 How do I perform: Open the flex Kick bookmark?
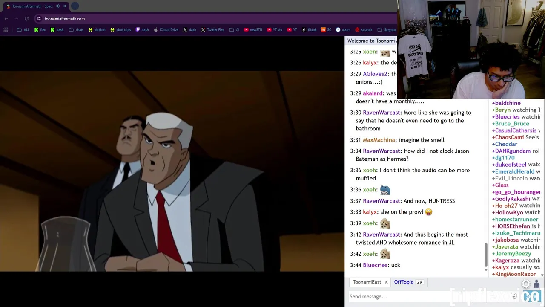40,30
